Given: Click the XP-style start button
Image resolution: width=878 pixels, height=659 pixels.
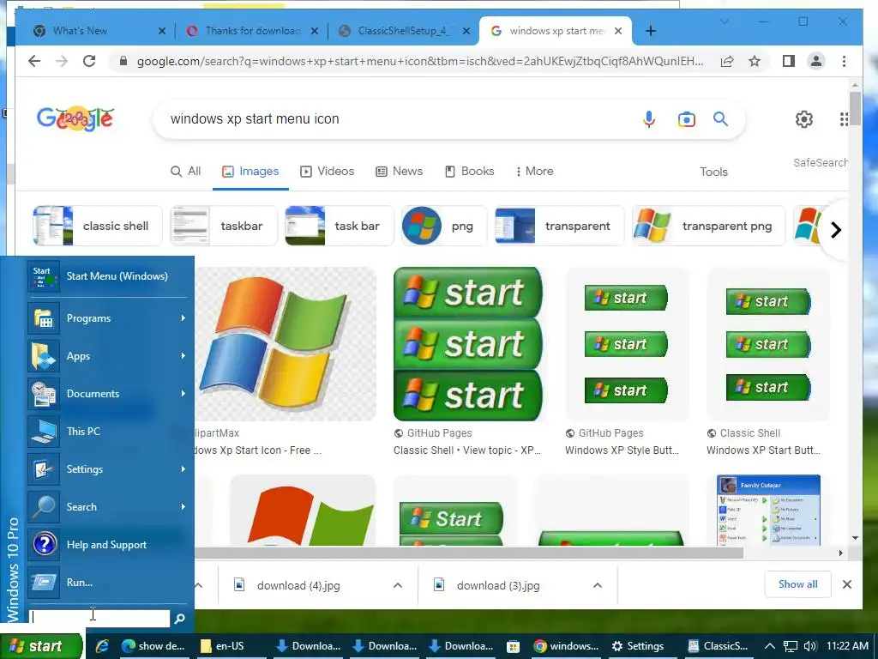Looking at the screenshot, I should [41, 646].
